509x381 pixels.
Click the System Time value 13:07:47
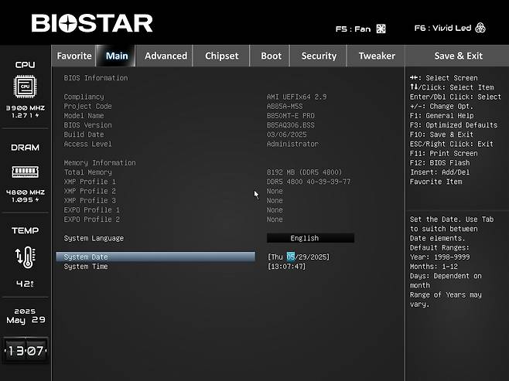[286, 267]
